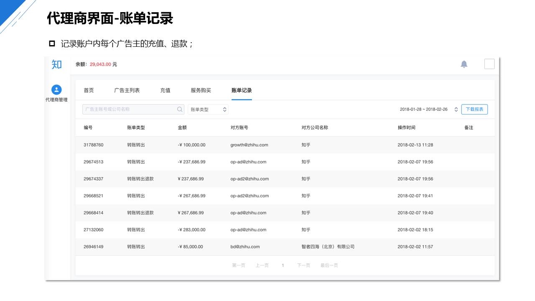Select the row with 编号 31788760

pos(94,145)
